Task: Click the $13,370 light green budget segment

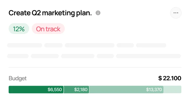Action: tap(126, 89)
